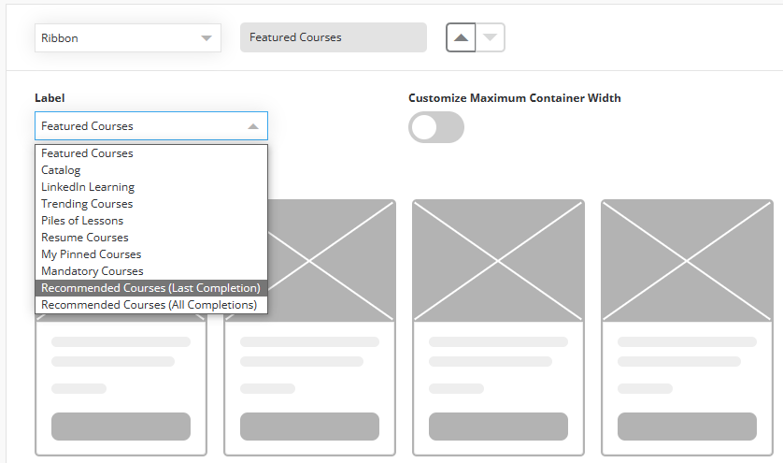Select Recommended Courses (Last Completion)

pyautogui.click(x=151, y=288)
